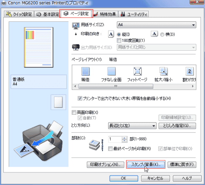Open the 用紙サイズ A4 dropdown
Image resolution: width=205 pixels, height=185 pixels.
tap(157, 25)
